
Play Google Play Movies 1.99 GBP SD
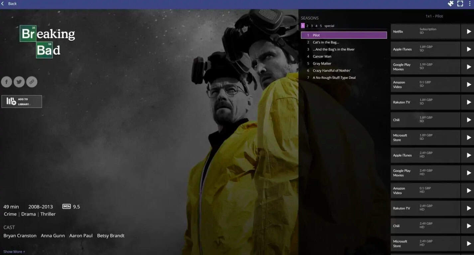pos(469,67)
